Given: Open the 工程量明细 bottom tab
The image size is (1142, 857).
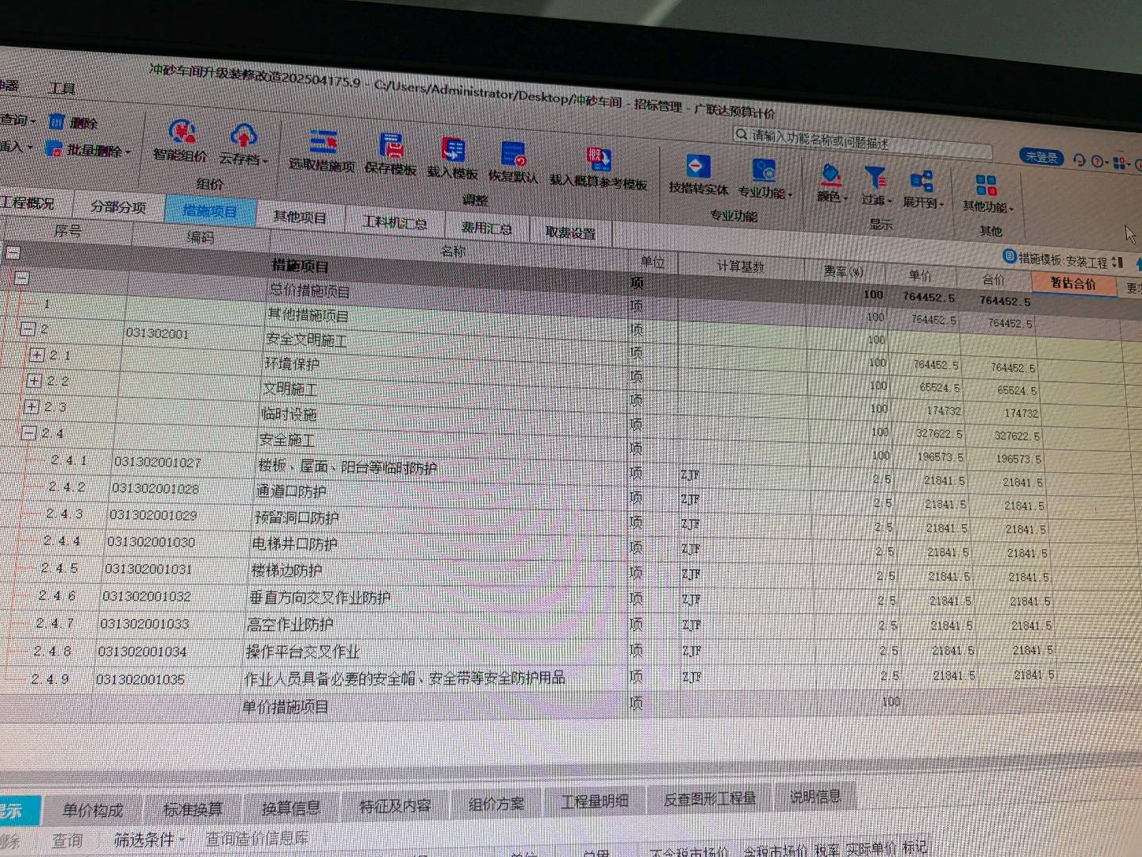Looking at the screenshot, I should tap(595, 801).
